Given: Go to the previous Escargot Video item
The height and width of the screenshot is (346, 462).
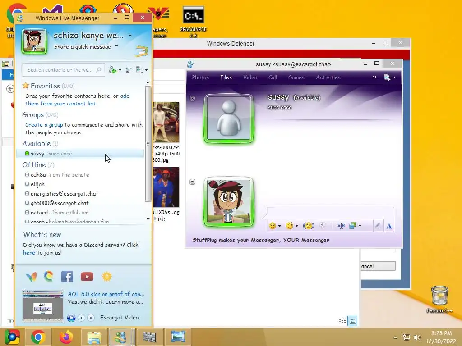Looking at the screenshot, I should tap(81, 318).
